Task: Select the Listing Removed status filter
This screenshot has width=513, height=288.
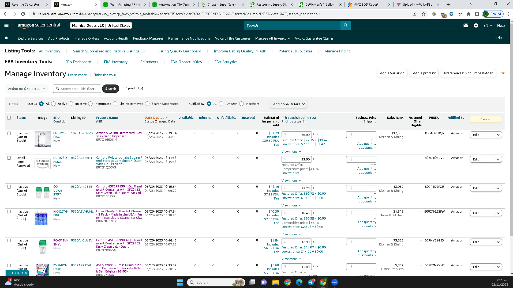Action: 115,104
